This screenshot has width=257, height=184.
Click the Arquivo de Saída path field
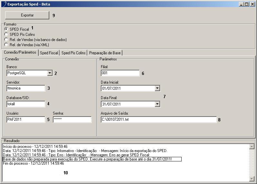click(158, 120)
